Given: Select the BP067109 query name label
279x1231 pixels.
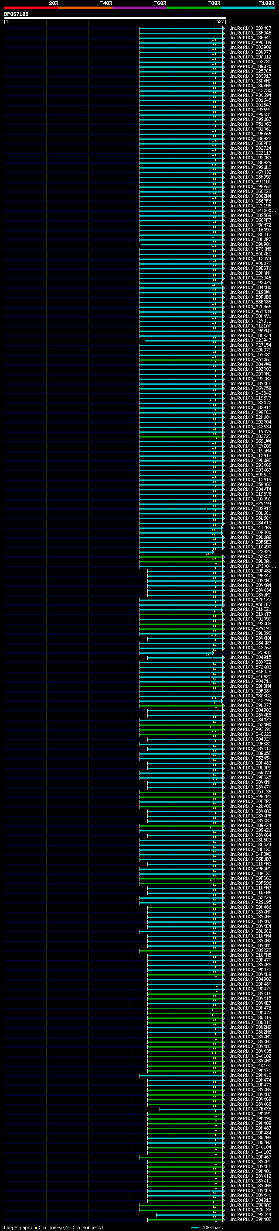Looking at the screenshot, I should pyautogui.click(x=16, y=14).
